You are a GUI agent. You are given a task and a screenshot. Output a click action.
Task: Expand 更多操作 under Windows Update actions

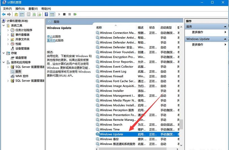pos(225,45)
